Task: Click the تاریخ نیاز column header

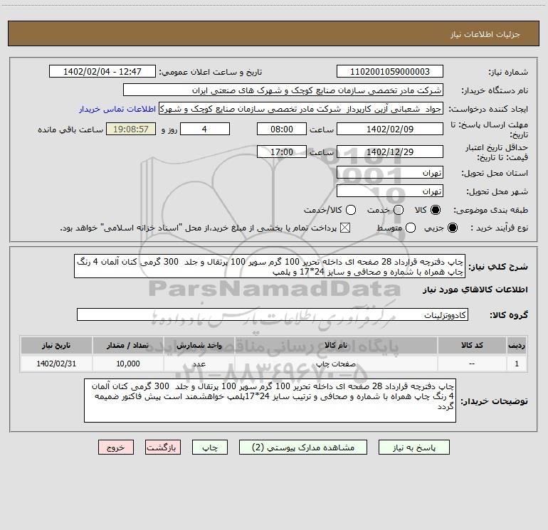Action: point(56,346)
